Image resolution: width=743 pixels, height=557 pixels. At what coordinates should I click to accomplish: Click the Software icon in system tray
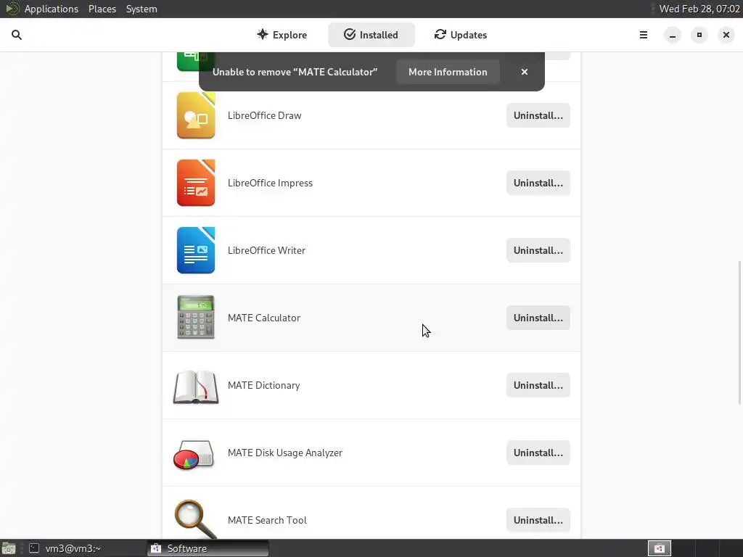[x=659, y=548]
